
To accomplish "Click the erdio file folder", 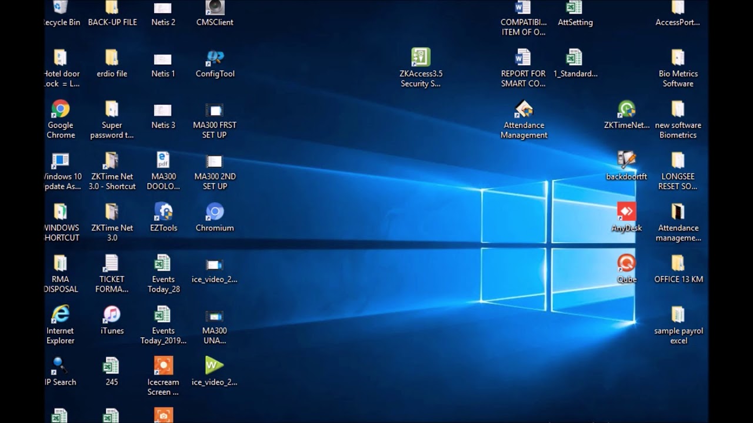I will 112,63.
